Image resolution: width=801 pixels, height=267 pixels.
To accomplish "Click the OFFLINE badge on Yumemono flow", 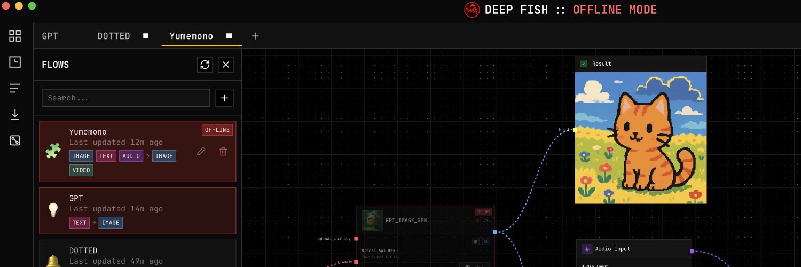I will (x=217, y=130).
